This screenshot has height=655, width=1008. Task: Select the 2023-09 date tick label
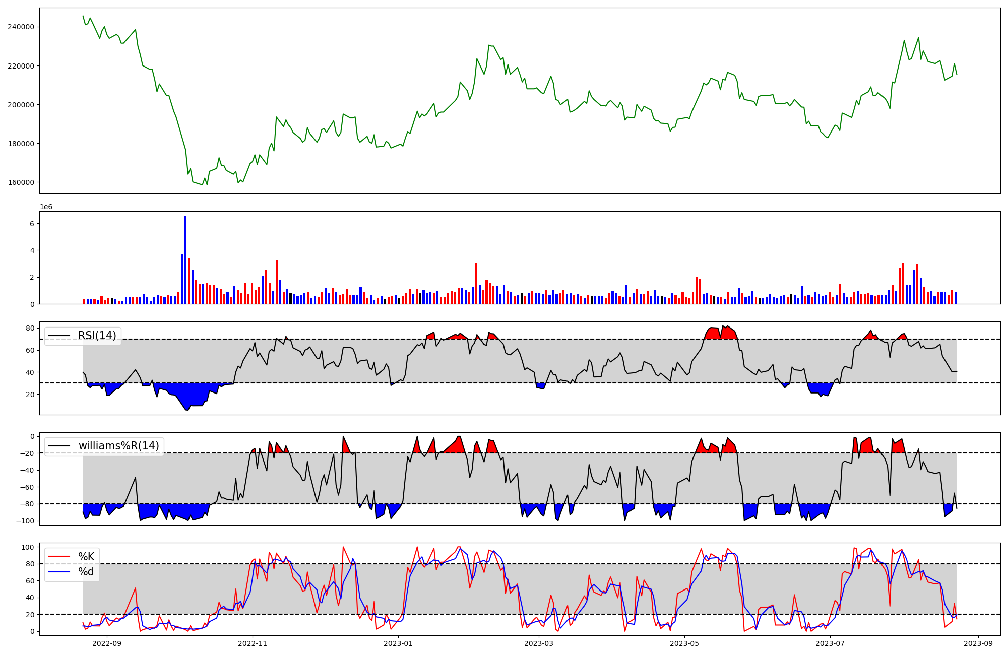[x=978, y=643]
